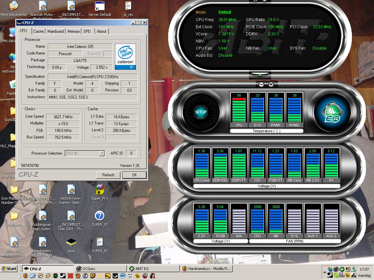Open the About tab in CPU-Z
This screenshot has width=374, height=280.
tap(102, 31)
